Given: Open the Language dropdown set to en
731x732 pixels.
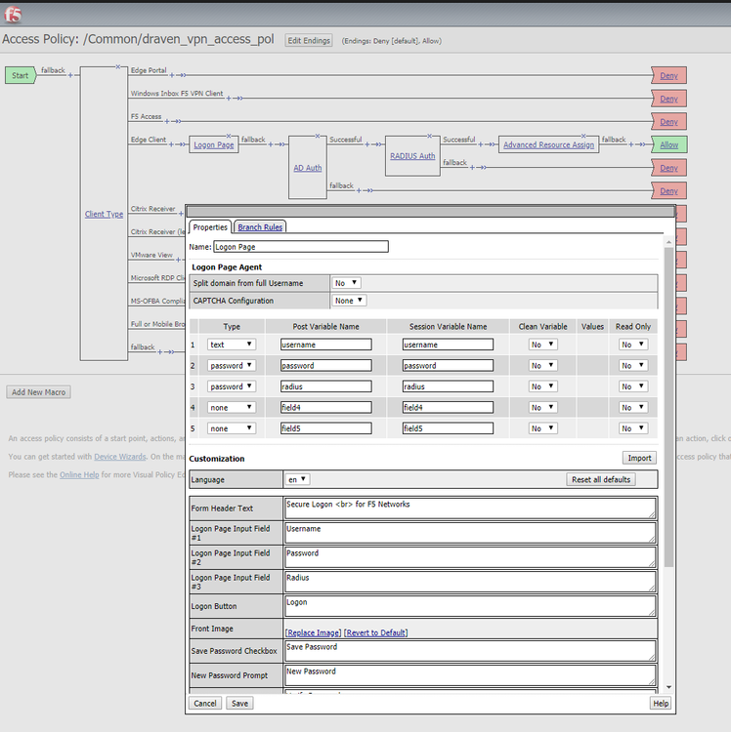Looking at the screenshot, I should point(297,479).
